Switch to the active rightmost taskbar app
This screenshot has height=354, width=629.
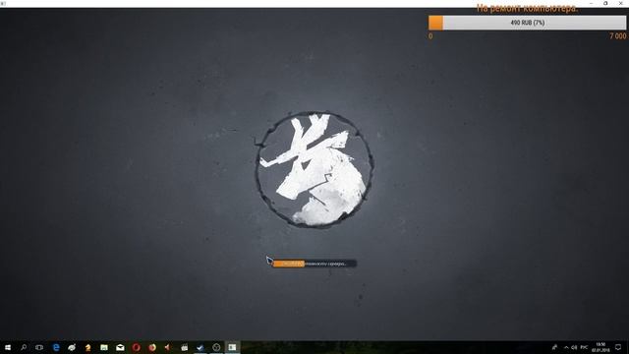[x=232, y=347]
